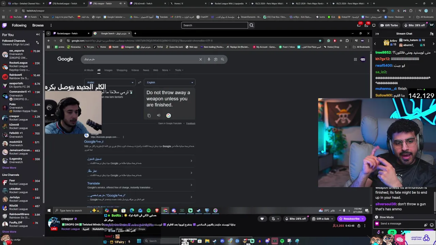This screenshot has height=245, width=436.
Task: Collapse the For You sidebar
Action: (x=38, y=35)
